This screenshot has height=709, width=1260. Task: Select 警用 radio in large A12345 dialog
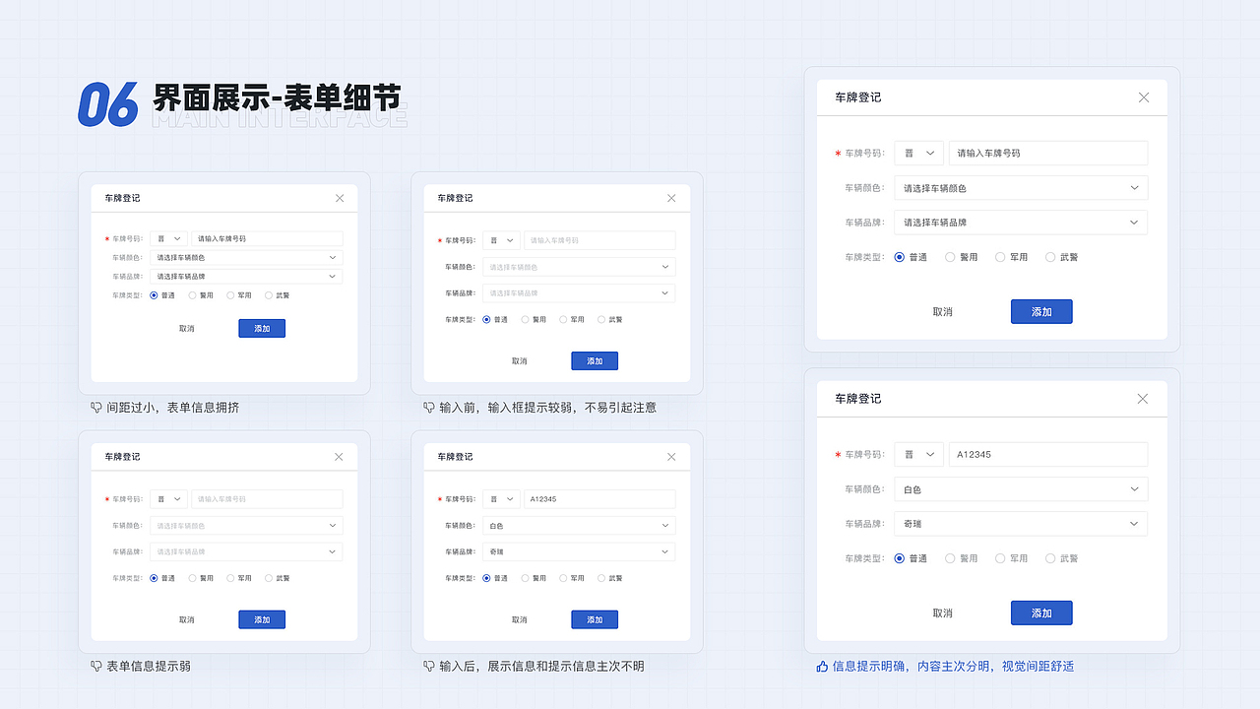[950, 558]
